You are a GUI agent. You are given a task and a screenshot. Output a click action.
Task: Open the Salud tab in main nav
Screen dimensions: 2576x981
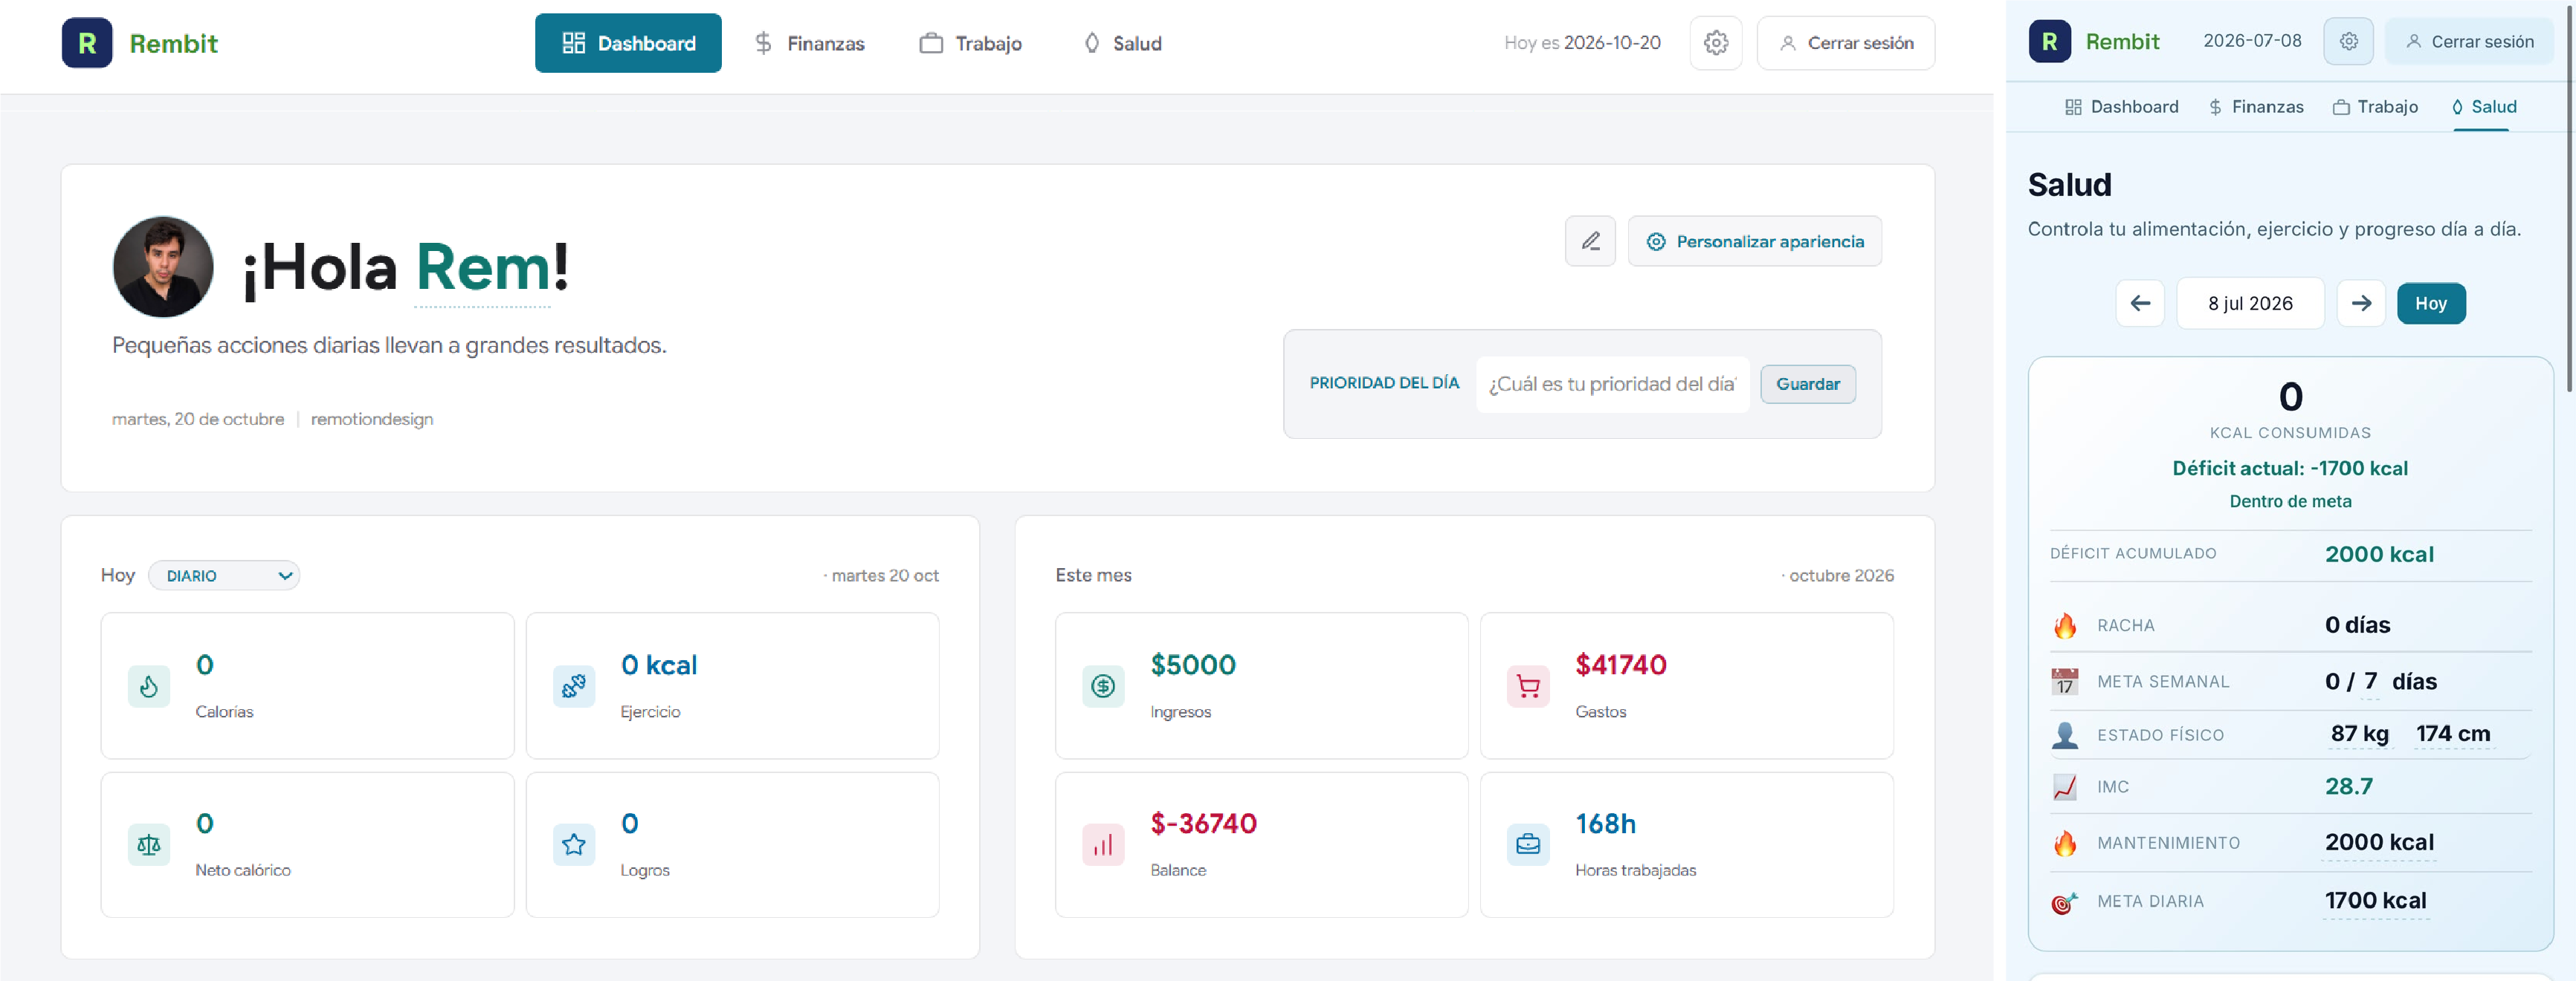click(1122, 43)
